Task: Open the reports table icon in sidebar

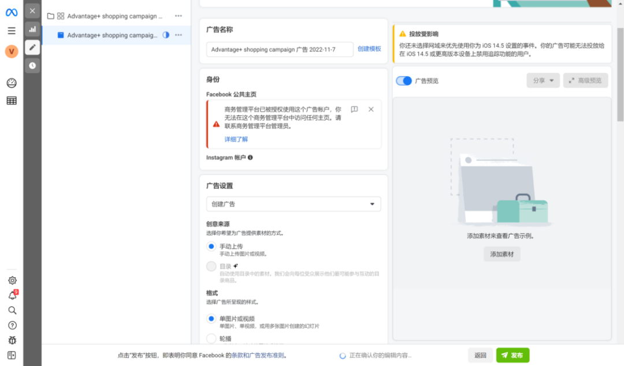Action: click(x=12, y=102)
